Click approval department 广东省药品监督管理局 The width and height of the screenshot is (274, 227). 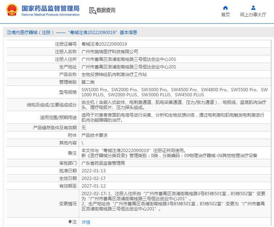coord(103,163)
